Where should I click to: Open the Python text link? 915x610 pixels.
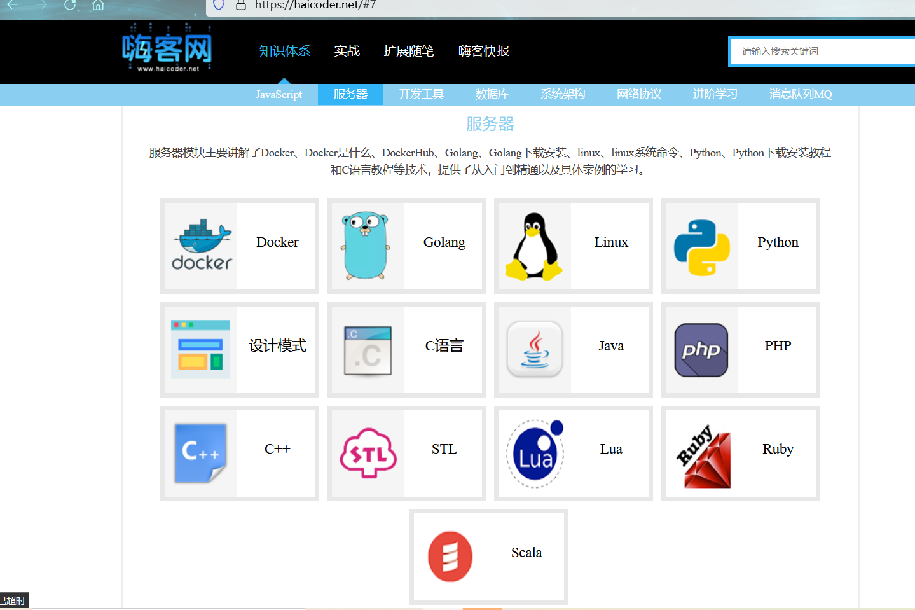(778, 242)
